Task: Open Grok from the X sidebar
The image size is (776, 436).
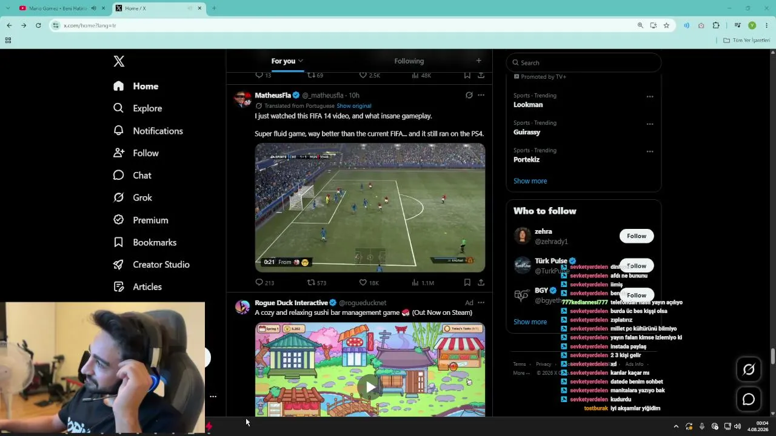Action: pos(133,197)
